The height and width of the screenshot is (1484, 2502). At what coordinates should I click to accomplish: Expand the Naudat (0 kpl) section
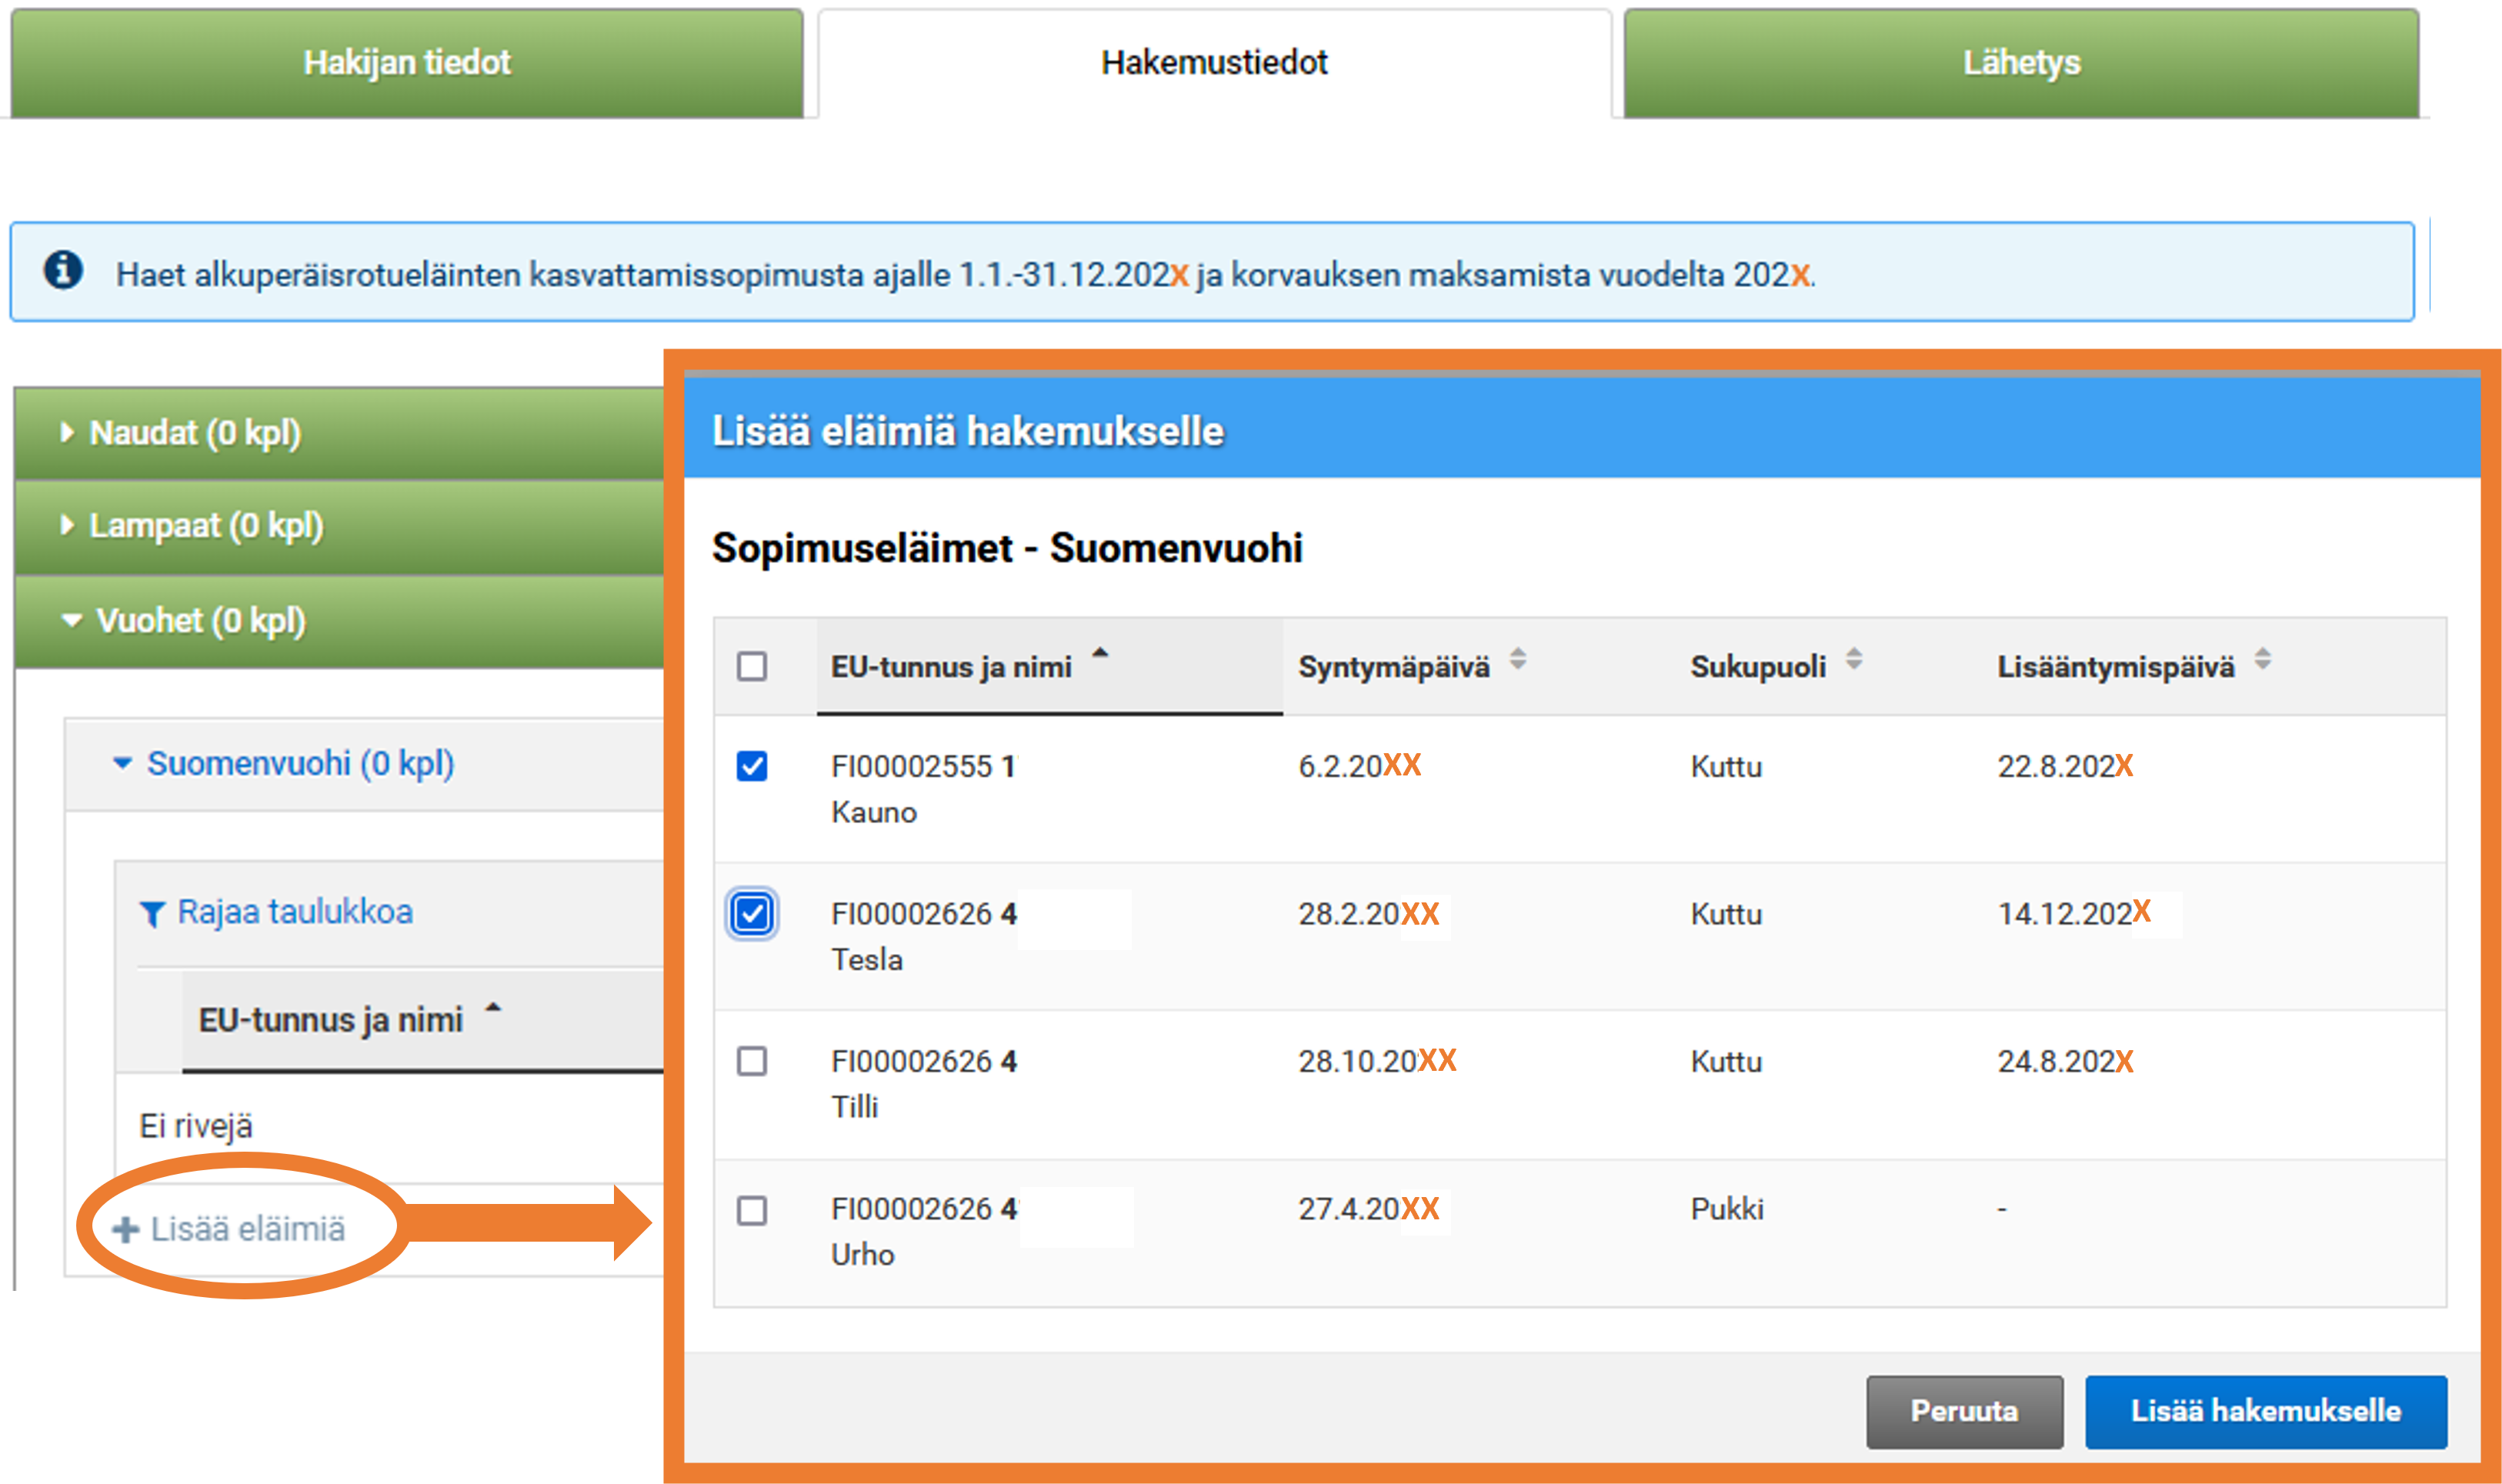click(195, 433)
